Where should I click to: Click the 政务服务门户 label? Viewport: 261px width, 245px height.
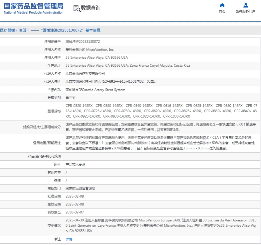pyautogui.click(x=246, y=11)
